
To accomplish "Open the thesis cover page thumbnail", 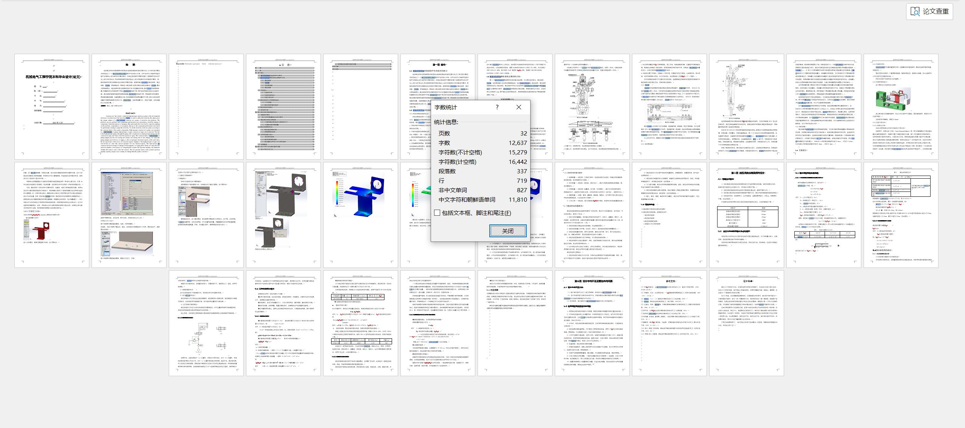I will pyautogui.click(x=52, y=107).
